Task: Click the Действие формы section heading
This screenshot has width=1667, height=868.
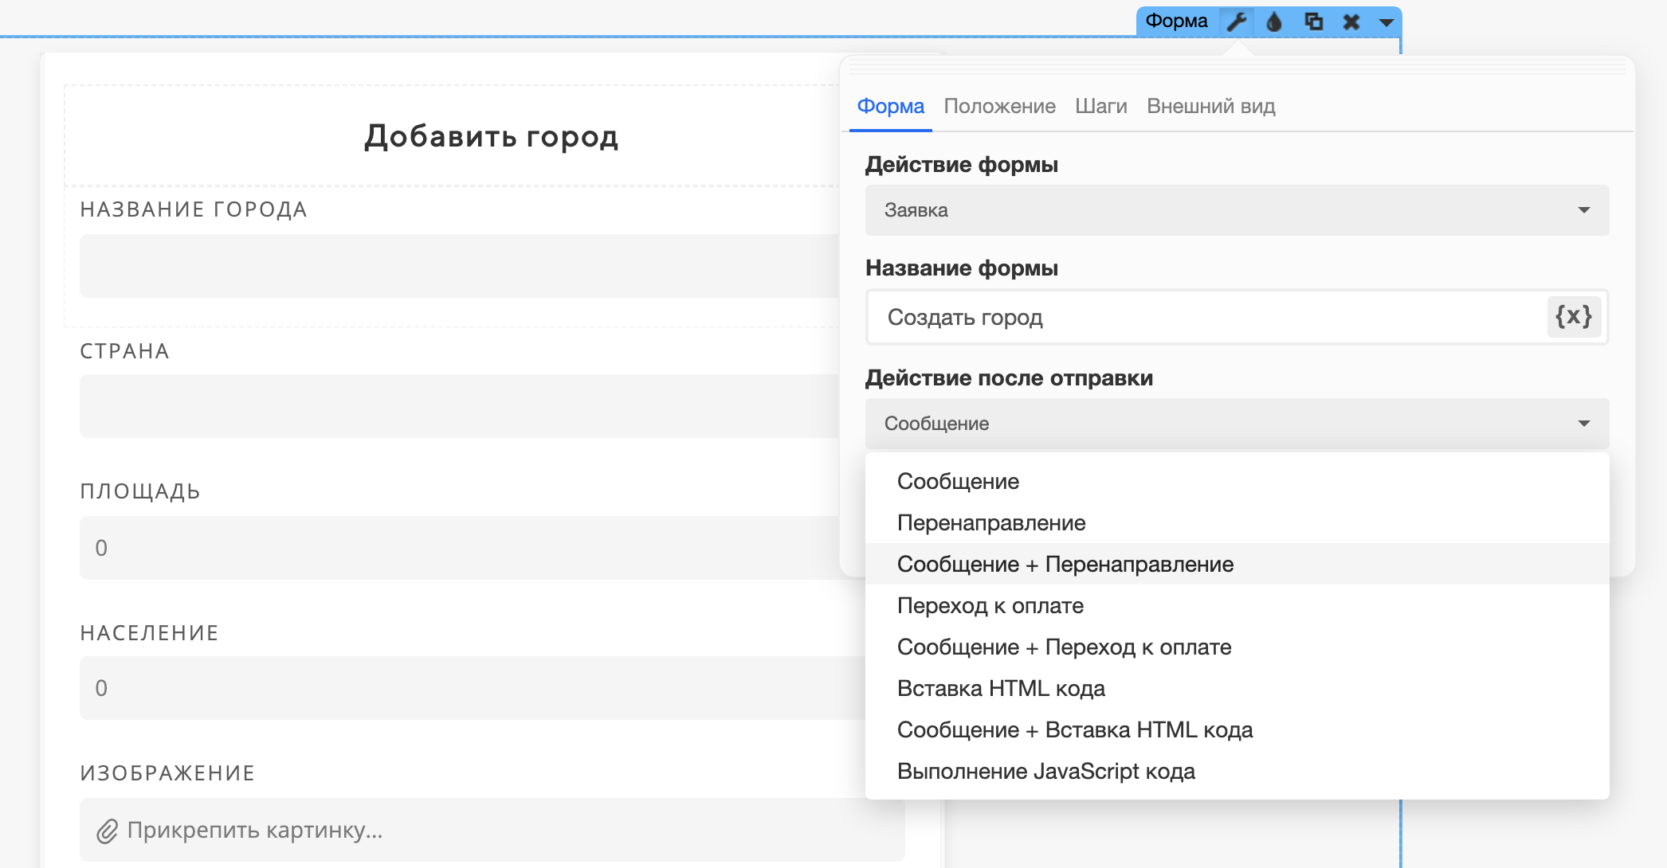Action: point(962,165)
